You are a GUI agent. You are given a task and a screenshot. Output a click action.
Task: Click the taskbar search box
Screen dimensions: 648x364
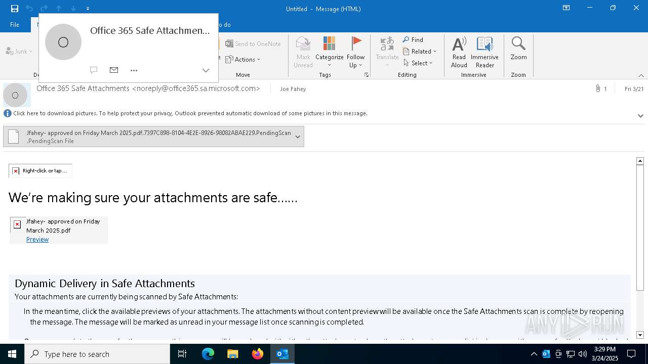tap(97, 354)
